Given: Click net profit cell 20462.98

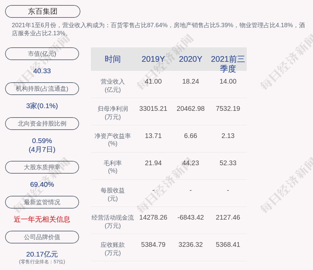Looking at the screenshot, I should pos(190,109).
